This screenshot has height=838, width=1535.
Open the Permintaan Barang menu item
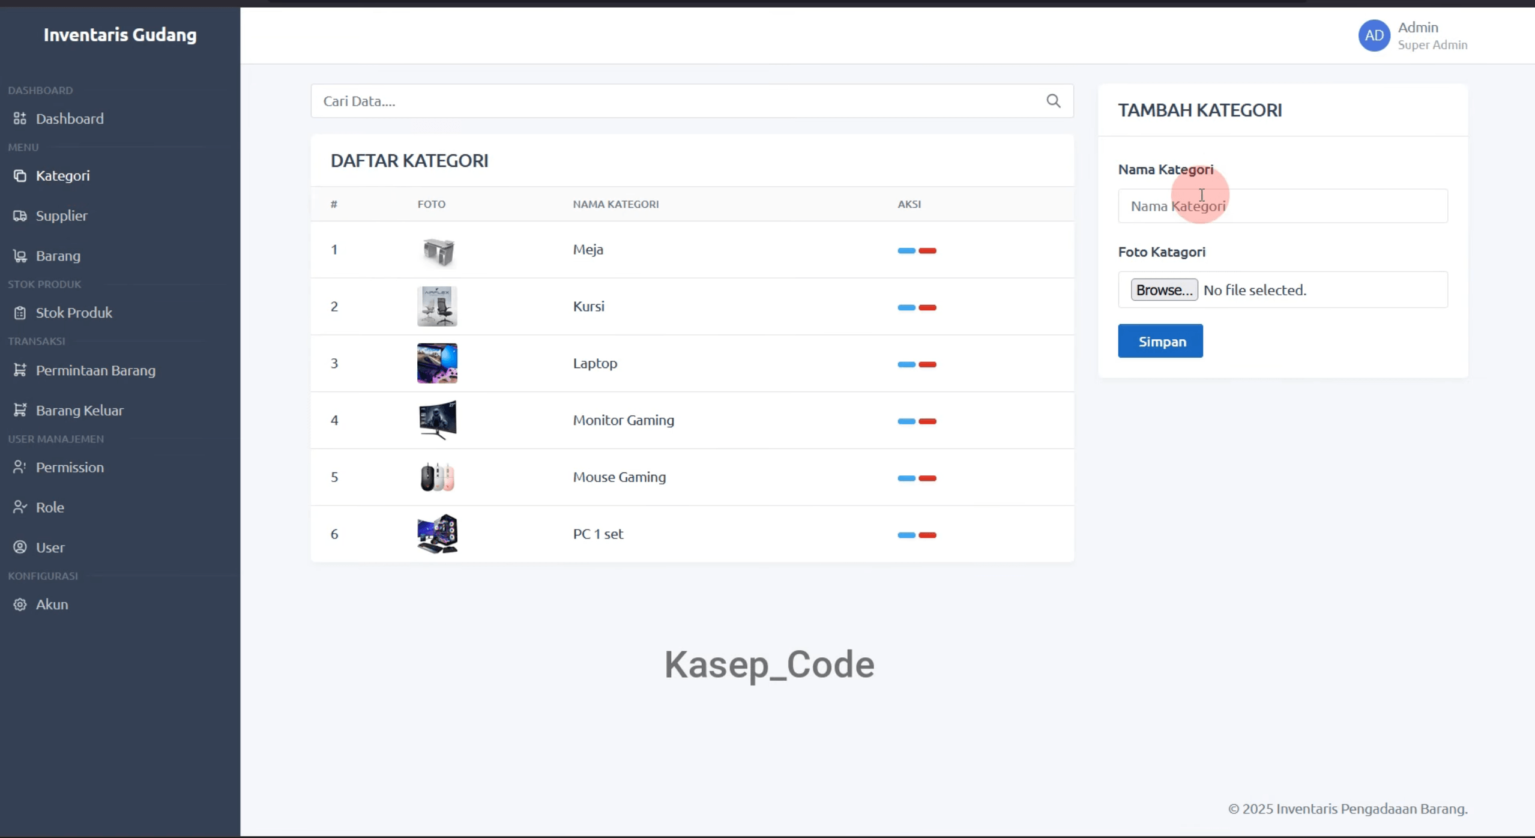coord(95,370)
